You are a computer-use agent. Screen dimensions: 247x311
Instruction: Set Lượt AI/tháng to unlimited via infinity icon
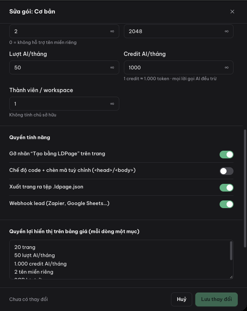[x=112, y=68]
